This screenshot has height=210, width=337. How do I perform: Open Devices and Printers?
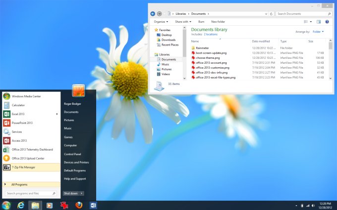pyautogui.click(x=76, y=162)
